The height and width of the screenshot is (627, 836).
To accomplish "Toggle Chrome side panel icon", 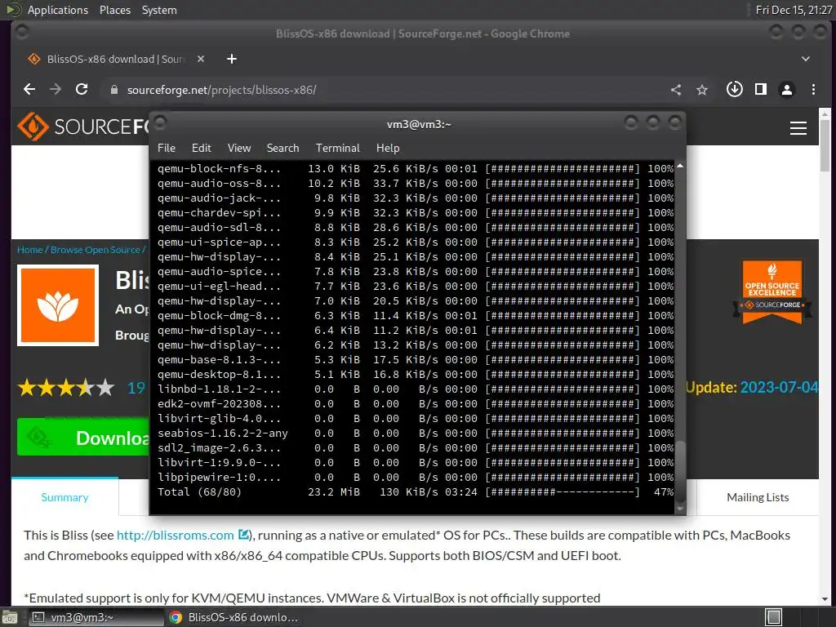I will 761,89.
